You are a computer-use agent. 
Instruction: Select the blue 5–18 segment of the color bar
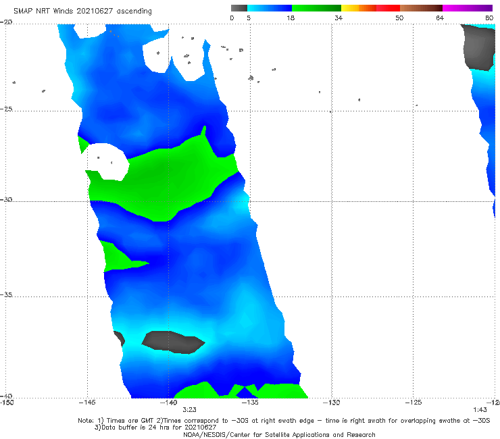(x=270, y=8)
